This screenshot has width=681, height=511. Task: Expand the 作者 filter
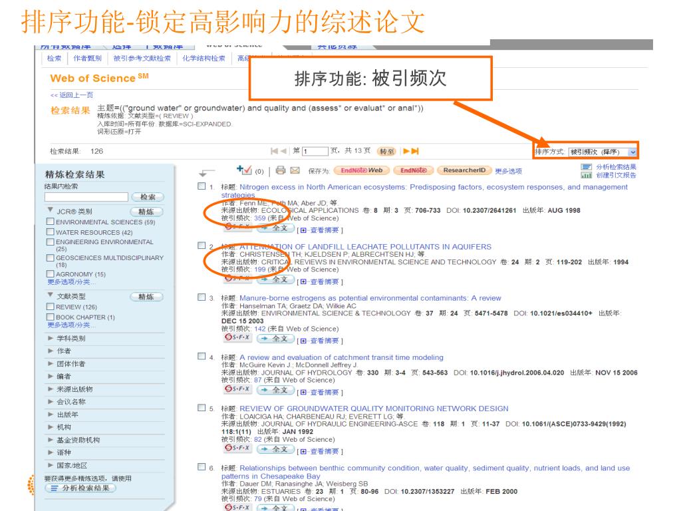(51, 351)
